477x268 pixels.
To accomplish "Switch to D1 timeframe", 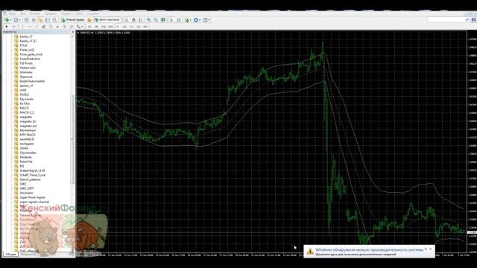I will 131,27.
